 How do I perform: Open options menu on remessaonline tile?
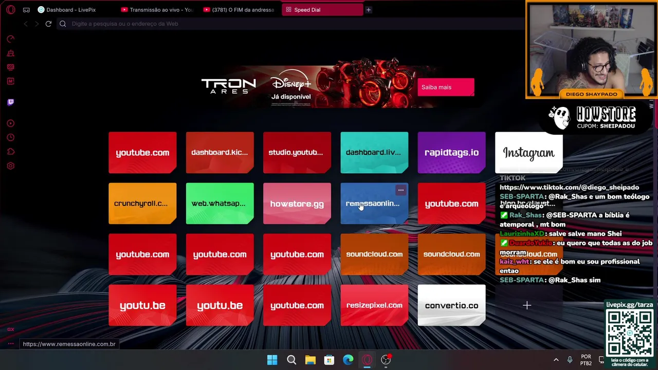click(401, 190)
